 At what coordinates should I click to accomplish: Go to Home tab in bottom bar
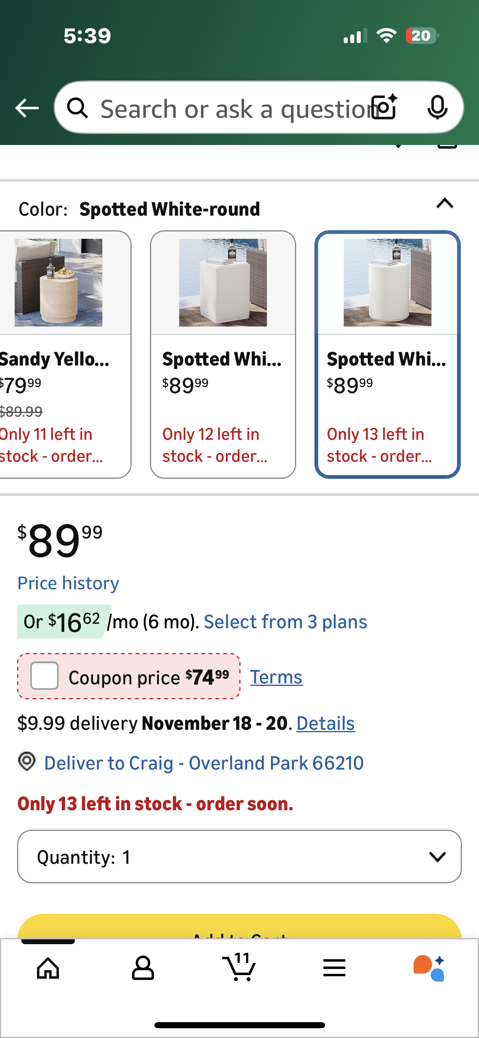tap(48, 968)
